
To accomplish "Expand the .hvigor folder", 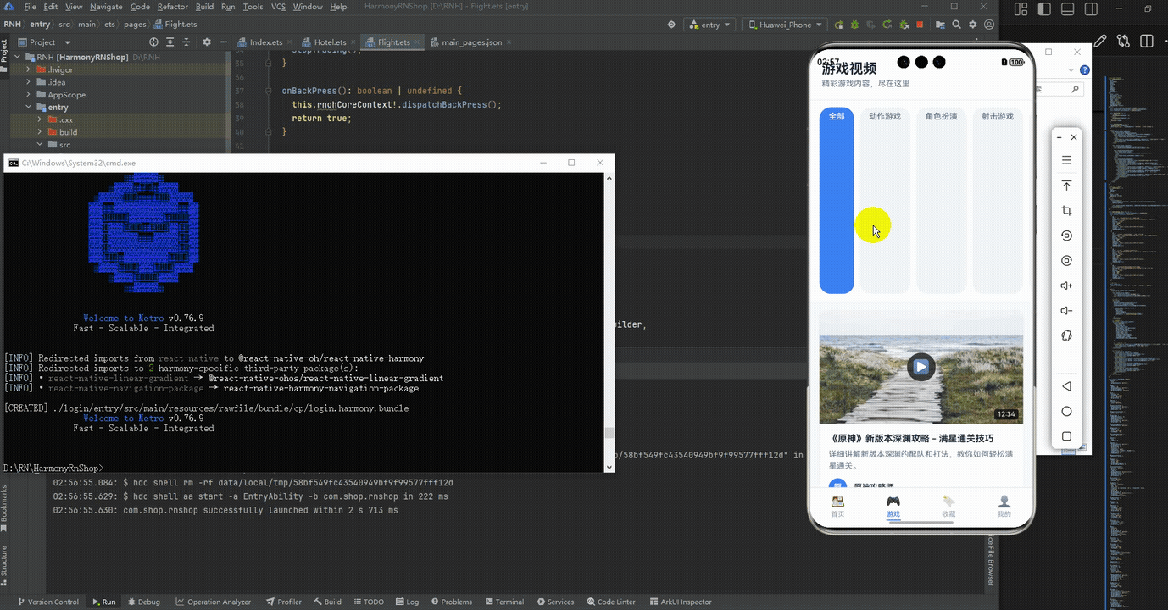I will point(28,69).
